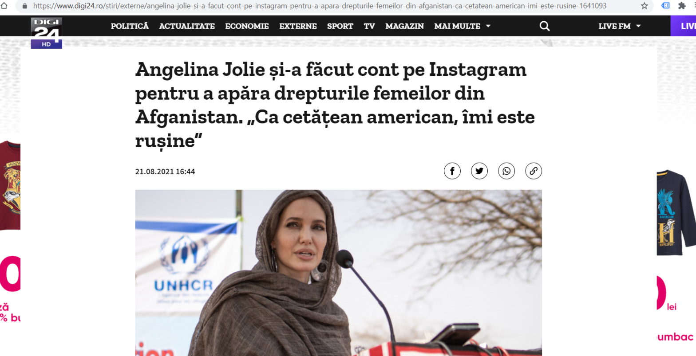Click the Digi24 HD logo
This screenshot has height=356, width=696.
click(46, 33)
